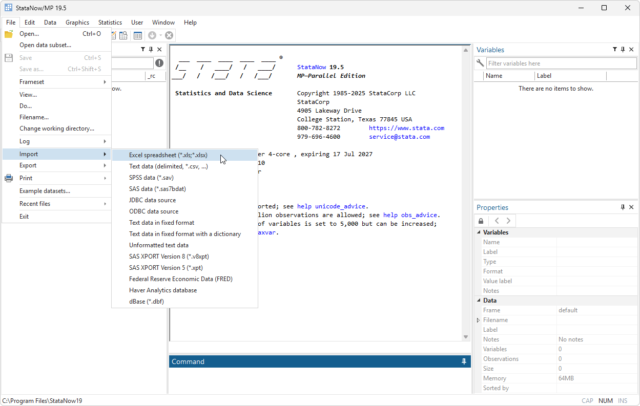Expand the Filename property row

(479, 320)
